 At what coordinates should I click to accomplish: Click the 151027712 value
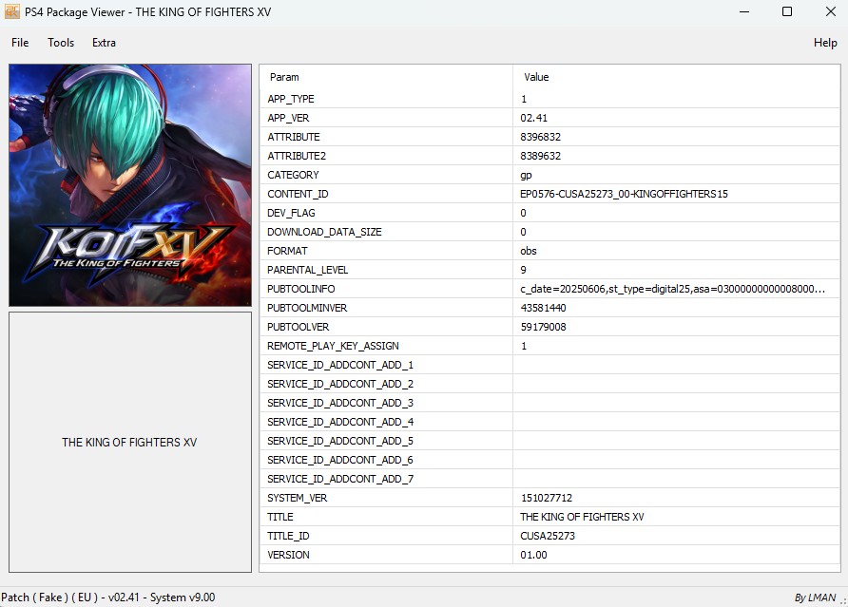(x=547, y=498)
